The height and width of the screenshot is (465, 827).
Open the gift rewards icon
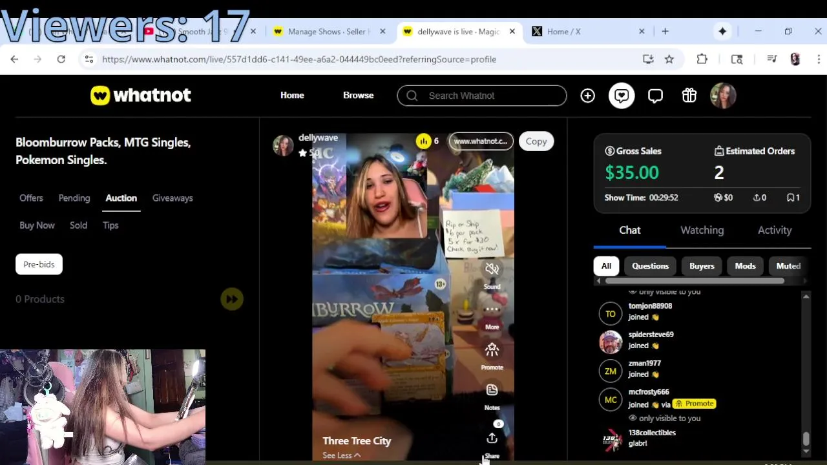[689, 96]
